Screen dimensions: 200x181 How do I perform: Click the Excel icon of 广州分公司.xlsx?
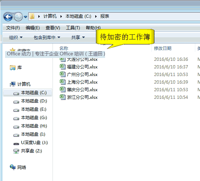pyautogui.click(x=63, y=74)
